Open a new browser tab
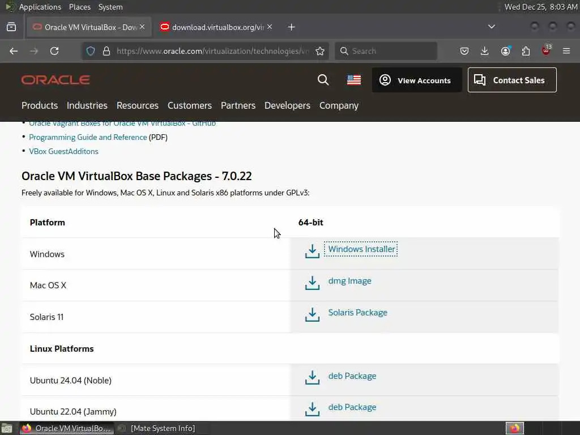Viewport: 580px width, 435px height. point(292,27)
